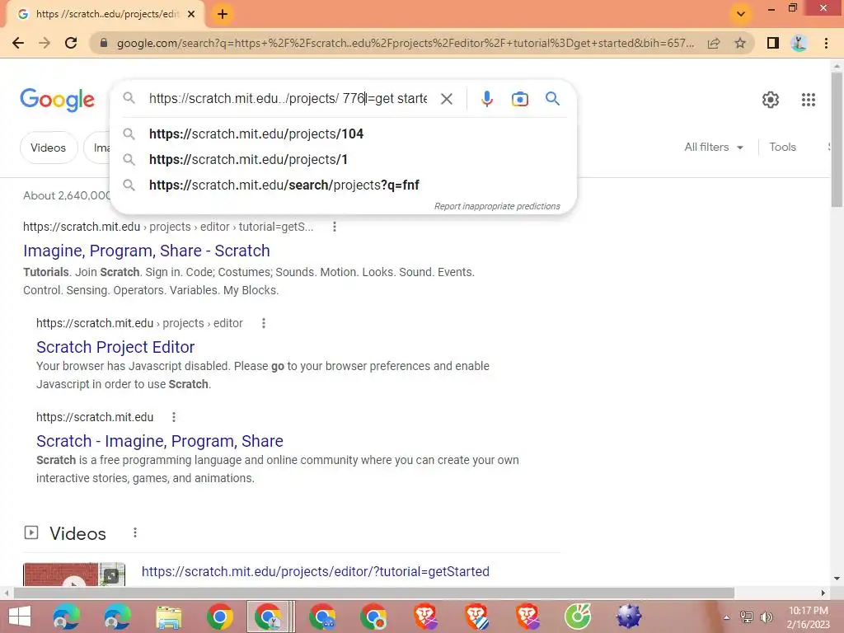Choose suggestion search/projects?q=fnf

[x=344, y=185]
